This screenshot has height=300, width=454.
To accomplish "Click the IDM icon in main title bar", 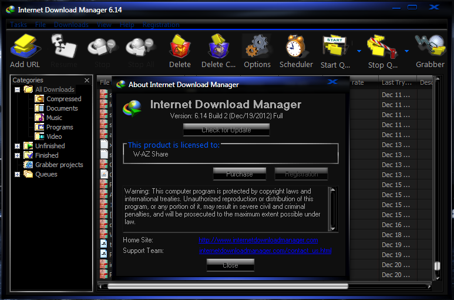I will (11, 10).
